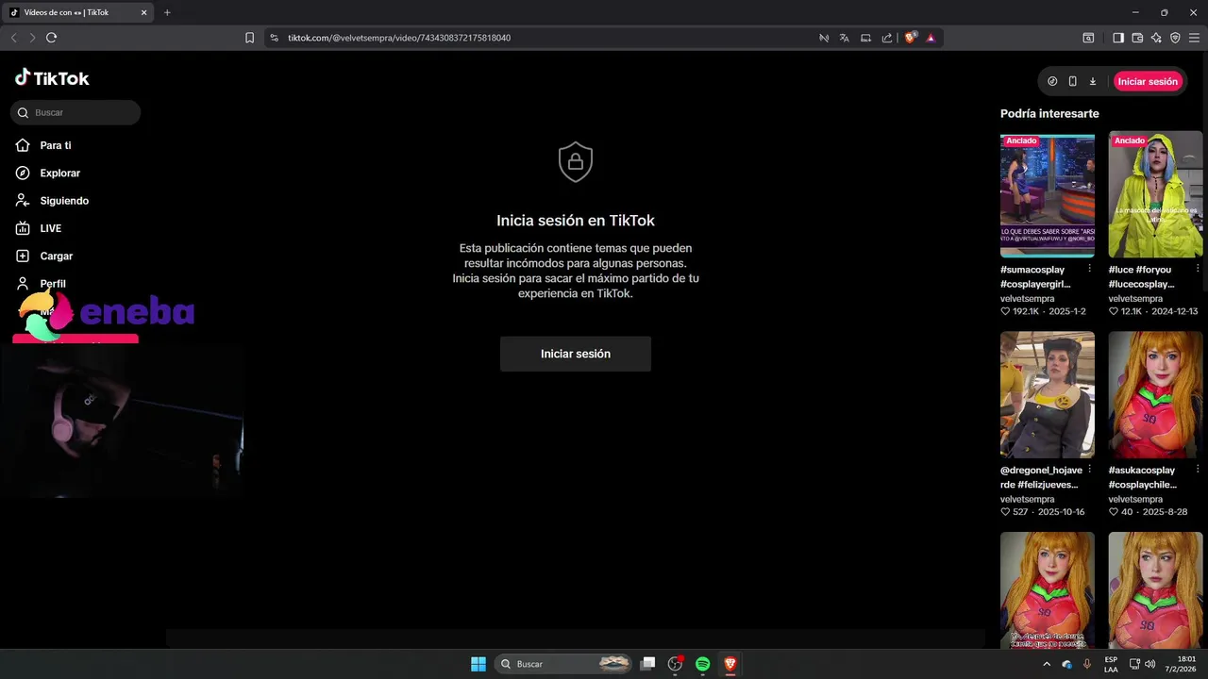Close the TikTok tab
1208x679 pixels.
point(143,12)
